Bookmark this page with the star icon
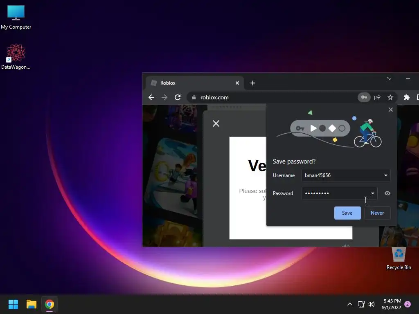 (390, 97)
